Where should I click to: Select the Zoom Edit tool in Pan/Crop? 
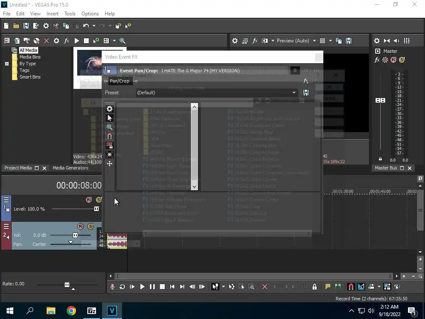point(110,127)
